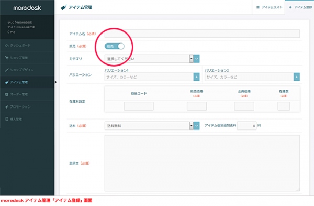Select アイテム管理 tag icon in sidebar
Viewport: 314px width, 206px height.
click(7, 82)
